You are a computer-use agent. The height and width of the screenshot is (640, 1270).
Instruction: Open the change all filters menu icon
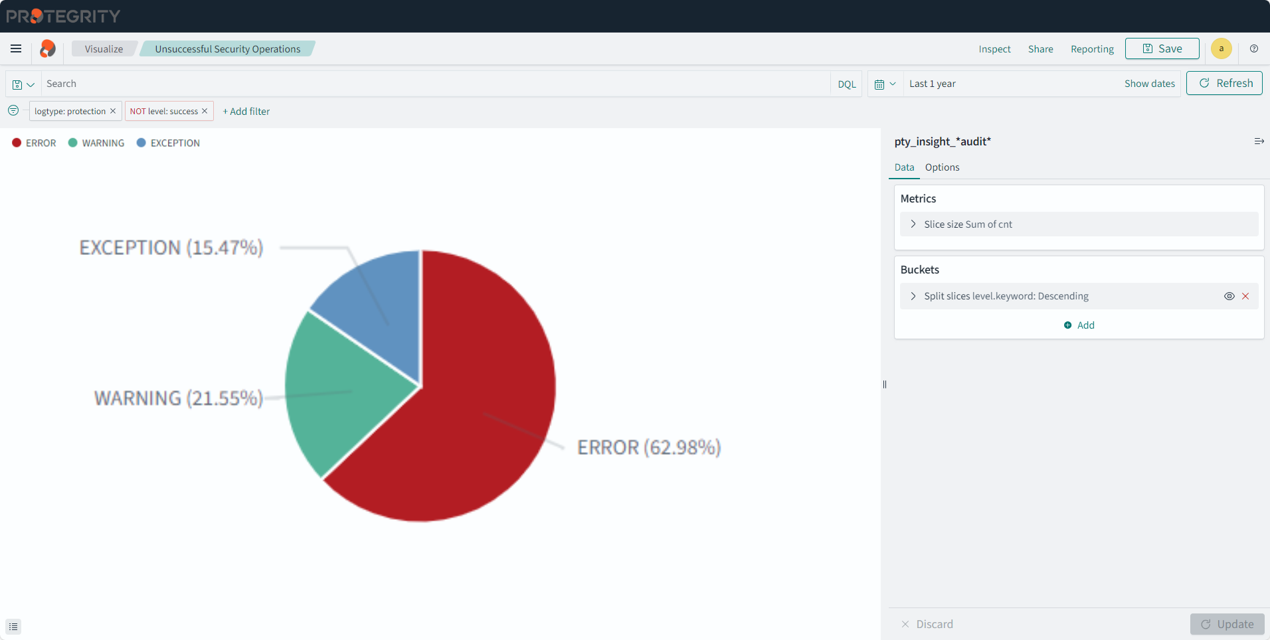tap(13, 111)
